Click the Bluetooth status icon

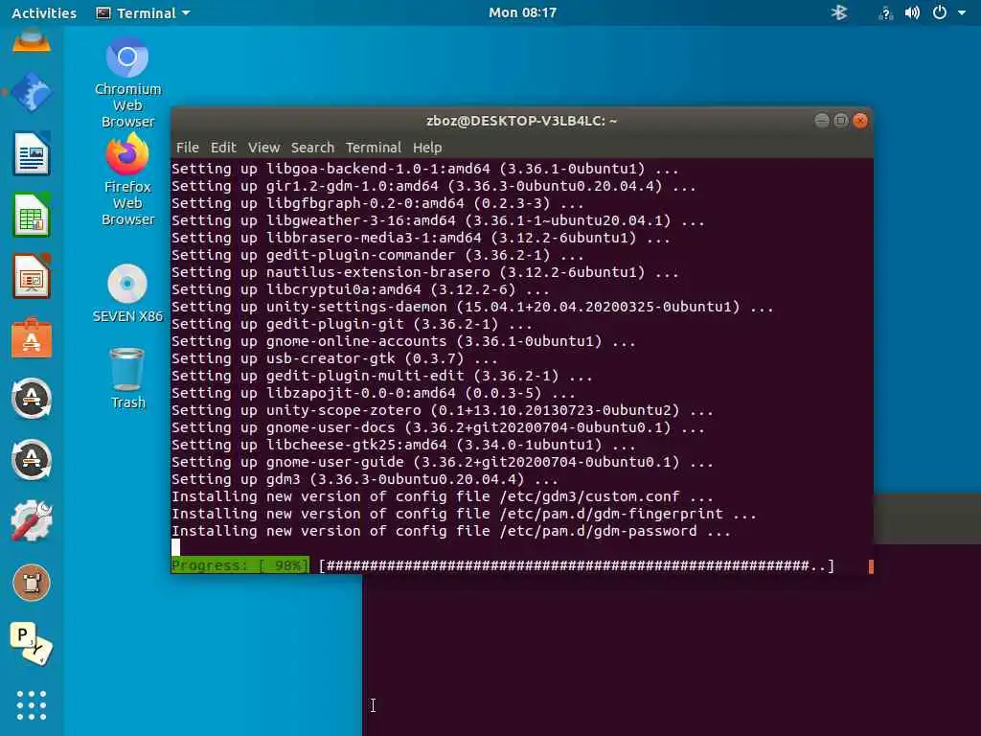[x=839, y=12]
